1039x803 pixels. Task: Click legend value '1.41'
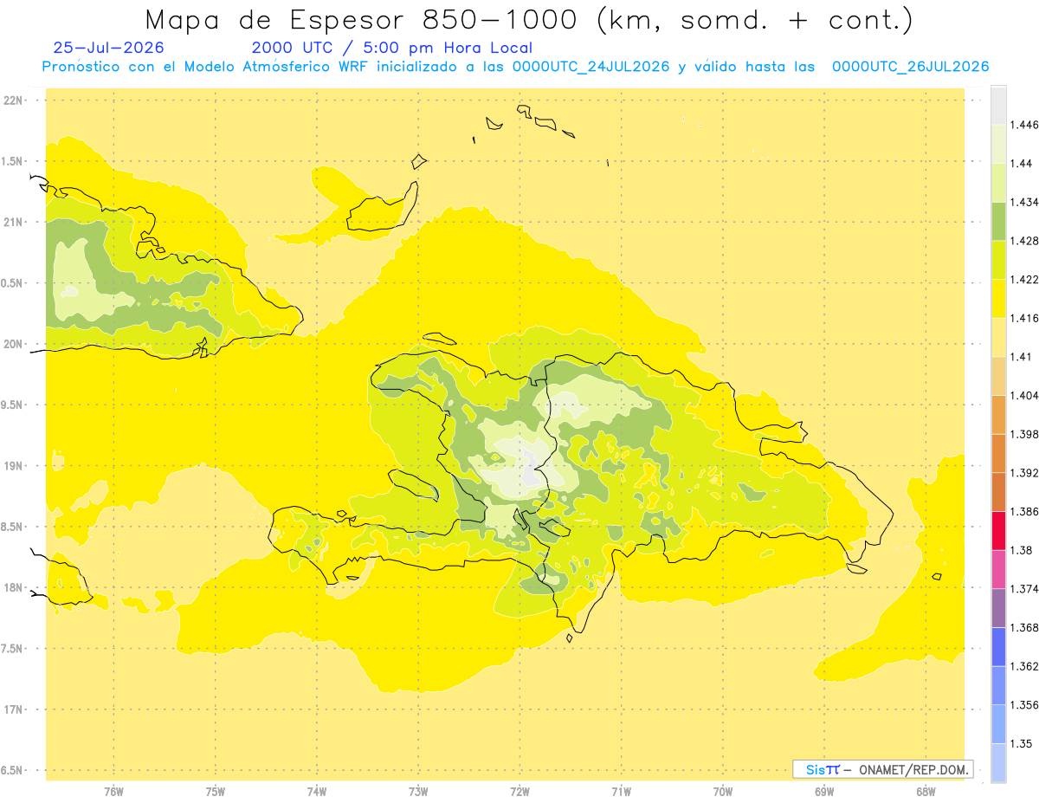coord(1023,357)
